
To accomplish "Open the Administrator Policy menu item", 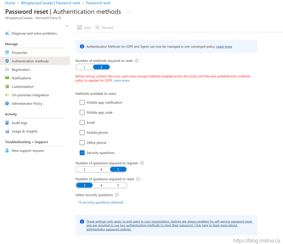I will point(27,104).
